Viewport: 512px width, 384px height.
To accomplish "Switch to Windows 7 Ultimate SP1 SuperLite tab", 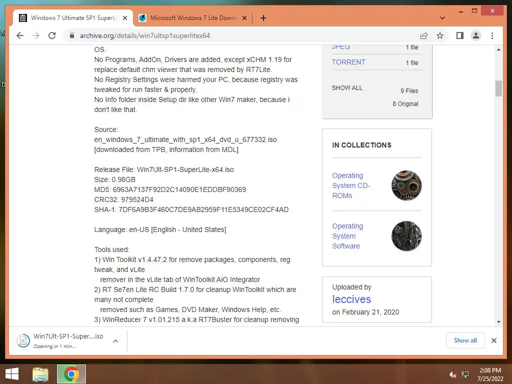I will click(x=73, y=18).
